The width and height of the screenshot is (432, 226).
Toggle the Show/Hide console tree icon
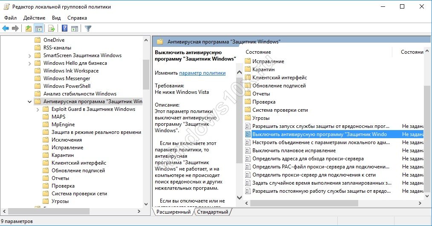[39, 29]
